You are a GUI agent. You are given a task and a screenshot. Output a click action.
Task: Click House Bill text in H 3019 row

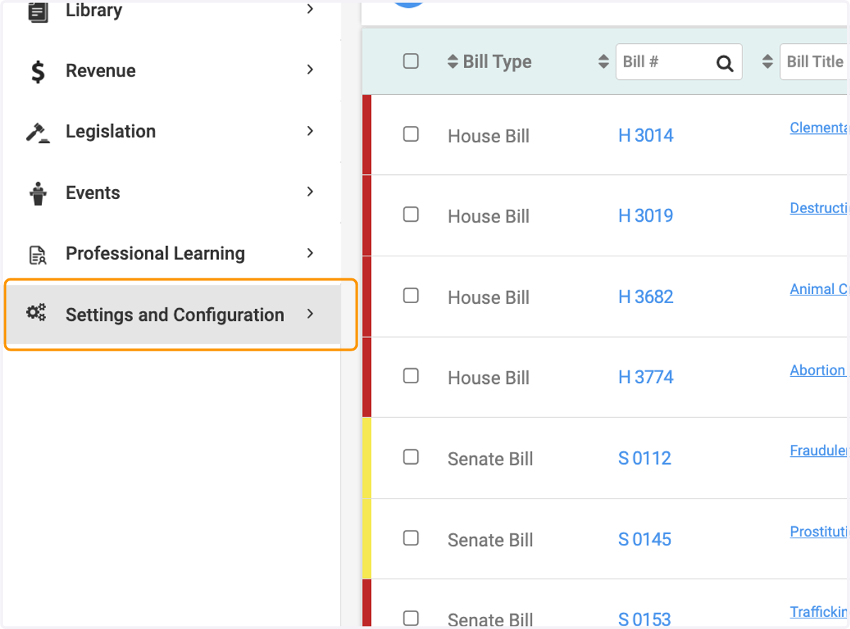(x=489, y=216)
